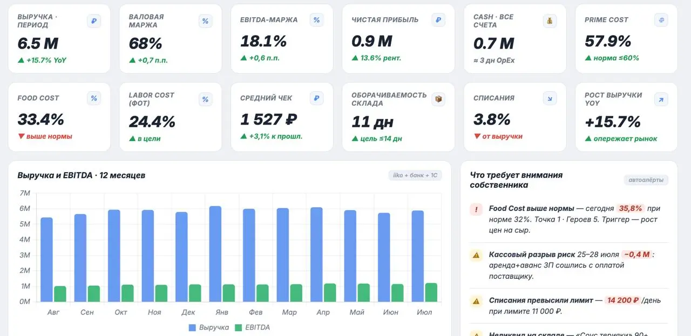This screenshot has height=336, width=691.
Task: Click the percent icon on Labor Cost card
Action: (x=205, y=99)
